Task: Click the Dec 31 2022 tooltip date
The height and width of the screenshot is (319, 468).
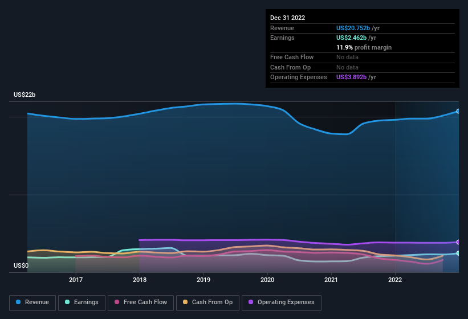Action: [288, 18]
